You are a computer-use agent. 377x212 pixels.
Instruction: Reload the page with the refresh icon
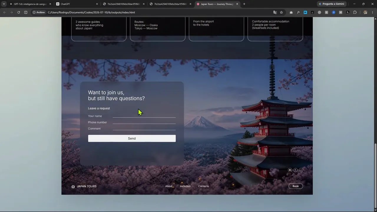pos(19,12)
